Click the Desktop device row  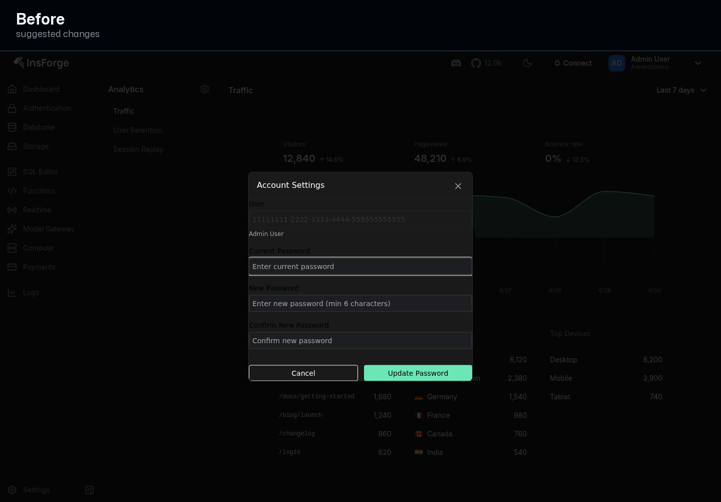click(606, 360)
